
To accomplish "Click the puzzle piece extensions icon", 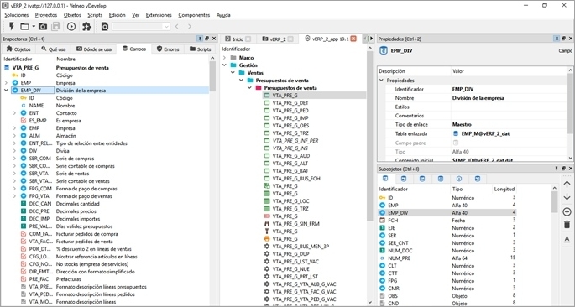I will 86,26.
